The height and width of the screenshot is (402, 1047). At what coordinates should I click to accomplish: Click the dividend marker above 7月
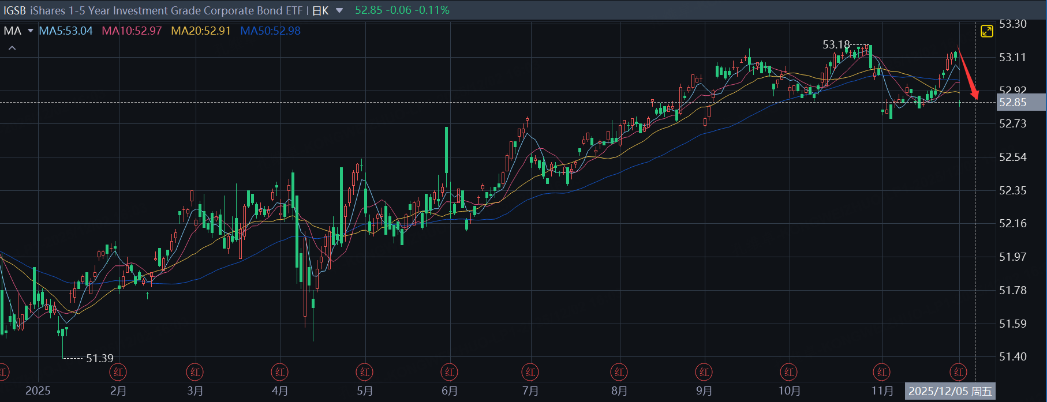click(x=530, y=372)
